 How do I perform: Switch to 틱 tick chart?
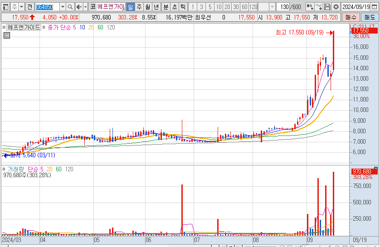coord(183,7)
